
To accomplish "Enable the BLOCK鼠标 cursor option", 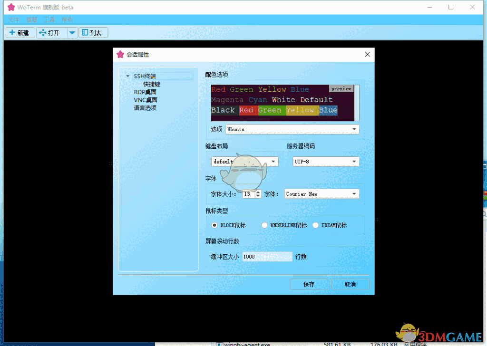I will 214,225.
